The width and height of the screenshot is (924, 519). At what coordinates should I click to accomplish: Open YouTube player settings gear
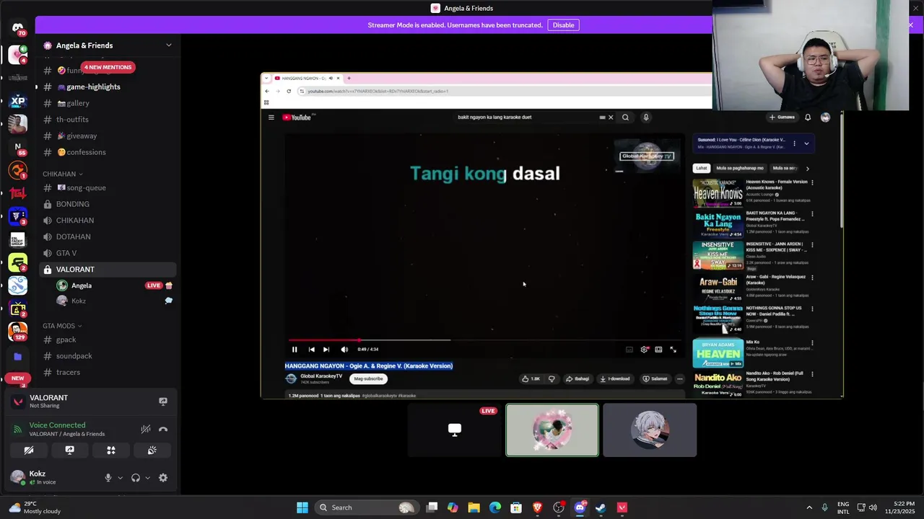[645, 350]
